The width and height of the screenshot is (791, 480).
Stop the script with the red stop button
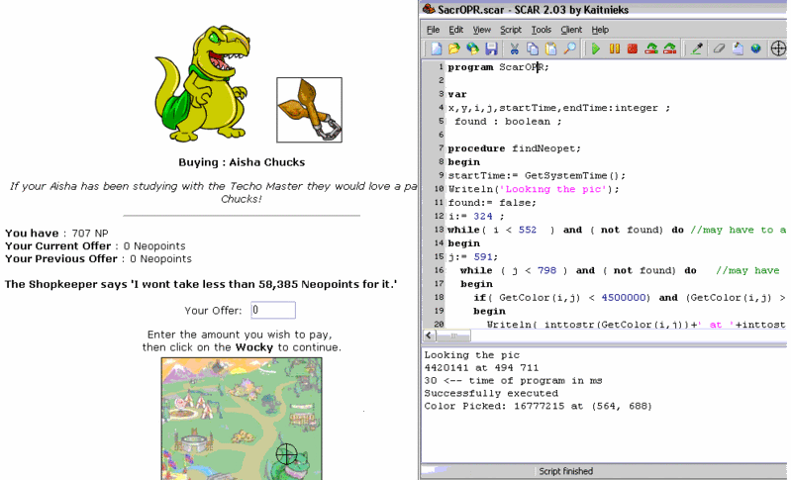click(632, 48)
